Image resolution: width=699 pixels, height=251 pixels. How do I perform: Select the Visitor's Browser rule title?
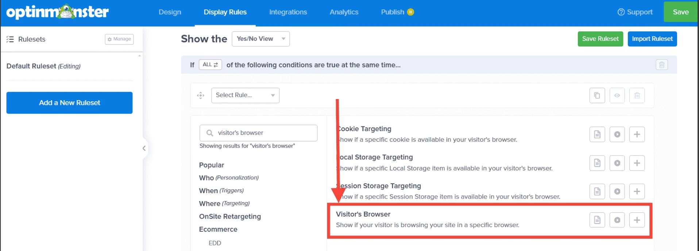363,214
